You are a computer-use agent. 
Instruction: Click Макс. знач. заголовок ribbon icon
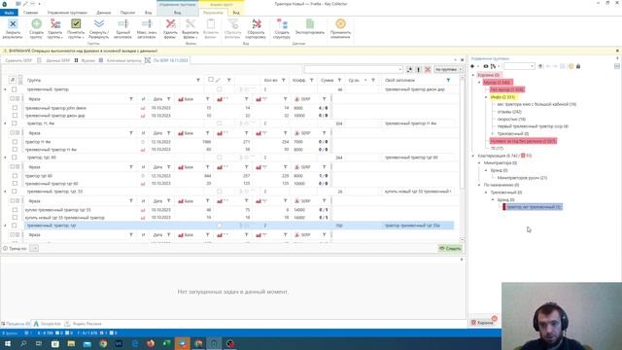point(147,24)
